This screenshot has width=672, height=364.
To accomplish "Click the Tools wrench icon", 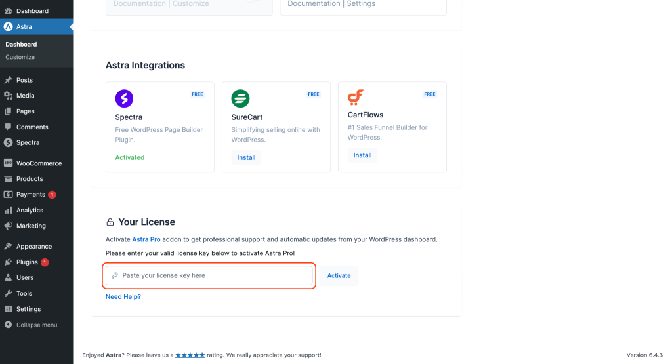I will pos(8,293).
